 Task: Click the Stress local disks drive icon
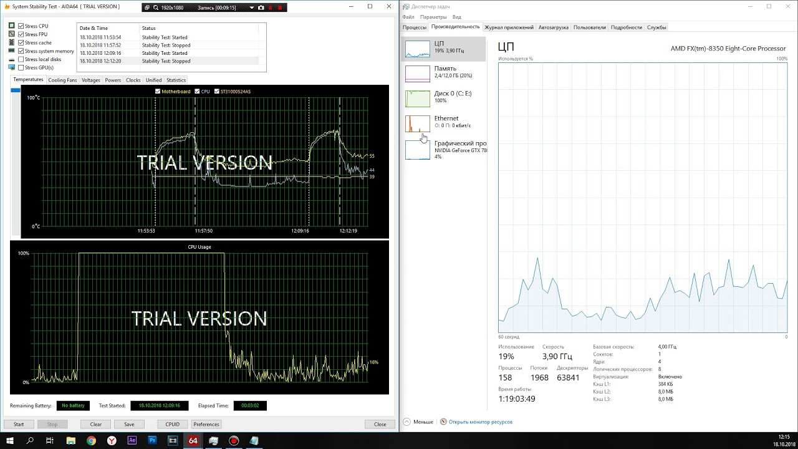[x=12, y=59]
